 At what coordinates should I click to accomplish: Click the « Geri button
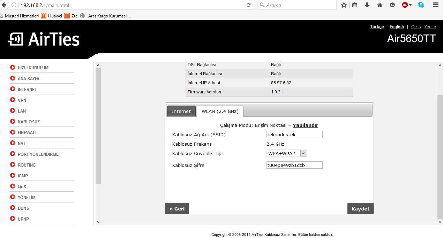pyautogui.click(x=177, y=208)
